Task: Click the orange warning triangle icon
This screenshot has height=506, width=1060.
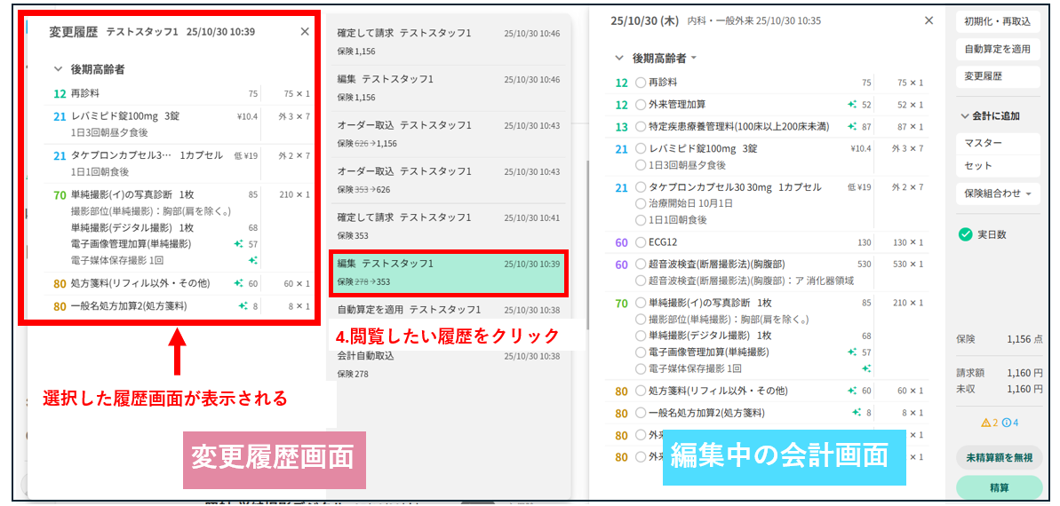Action: (x=986, y=423)
